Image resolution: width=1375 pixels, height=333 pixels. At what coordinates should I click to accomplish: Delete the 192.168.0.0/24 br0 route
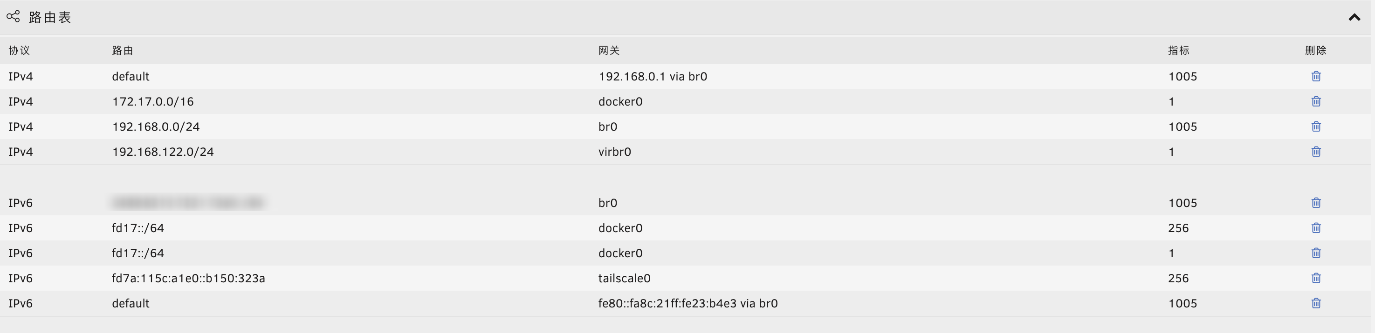pos(1316,127)
